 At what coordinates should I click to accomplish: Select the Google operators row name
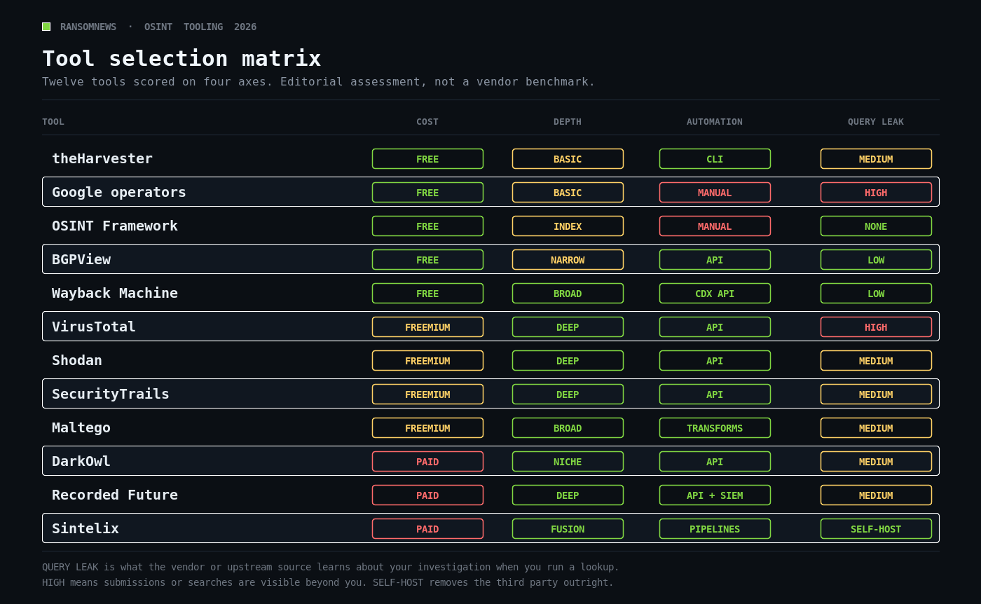(119, 192)
